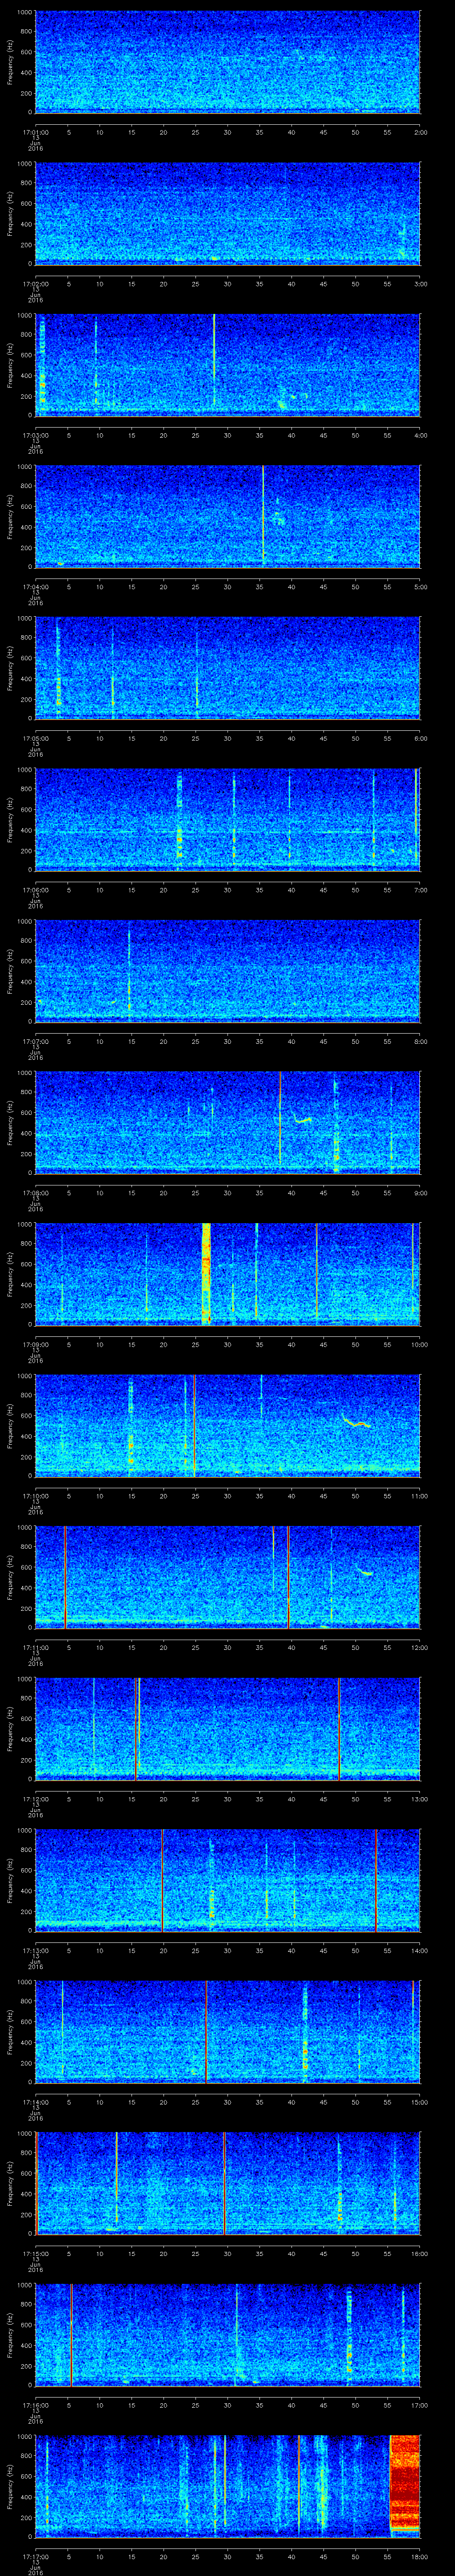Screen dimensions: 455x2576
Task: Click the 17:05:00 spectrogram plot
Action: (227, 668)
